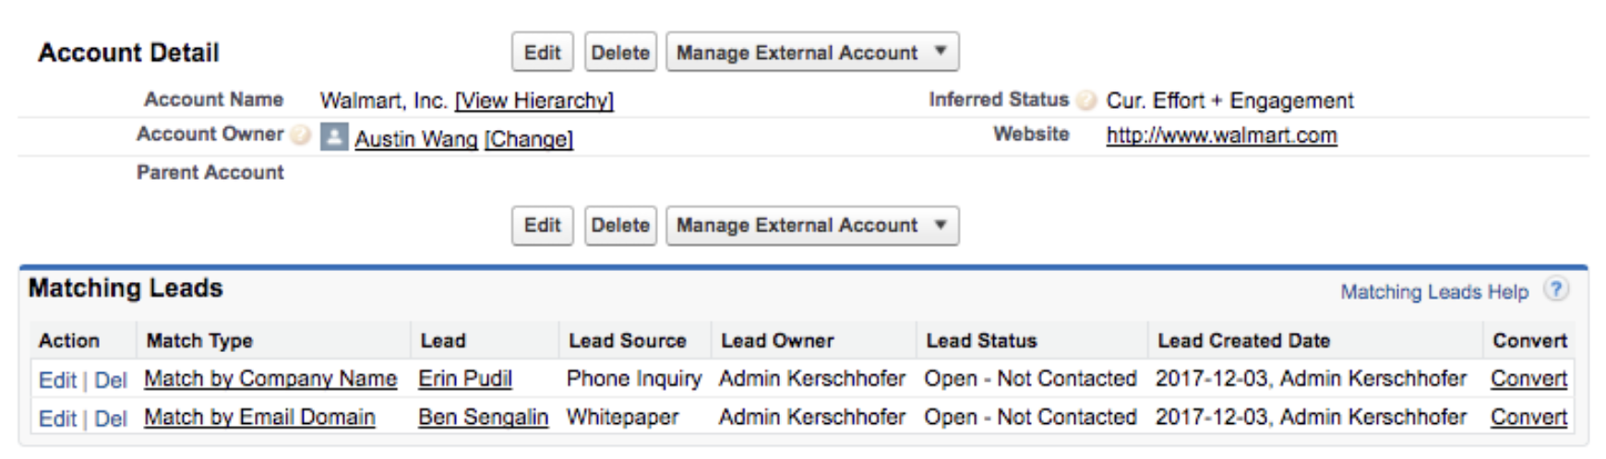Edit the Ben Sengalin matching lead row
Image resolution: width=1606 pixels, height=459 pixels.
point(57,418)
